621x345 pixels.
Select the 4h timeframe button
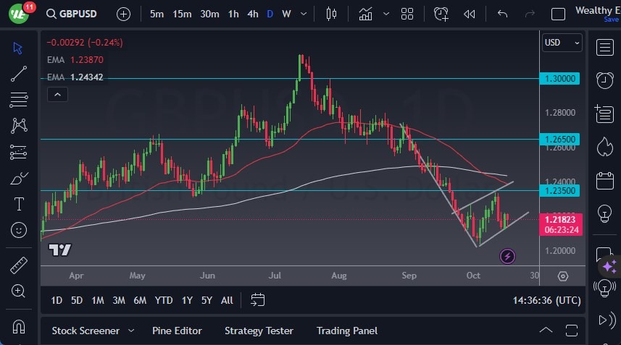click(x=252, y=14)
